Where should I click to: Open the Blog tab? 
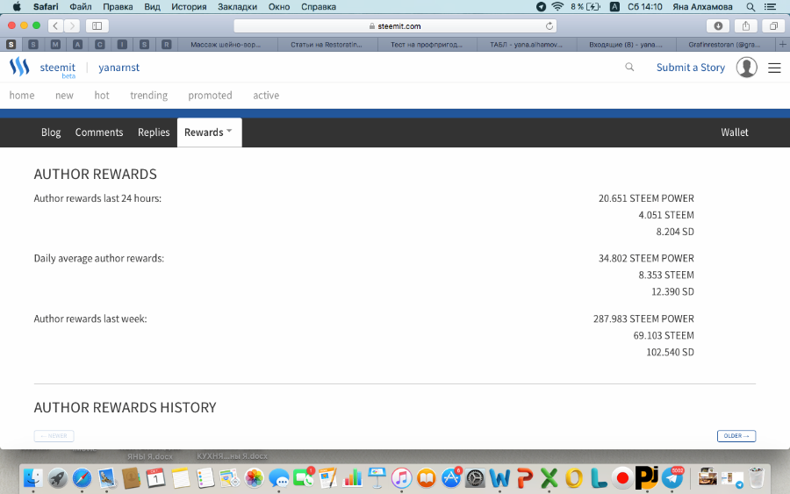click(51, 132)
